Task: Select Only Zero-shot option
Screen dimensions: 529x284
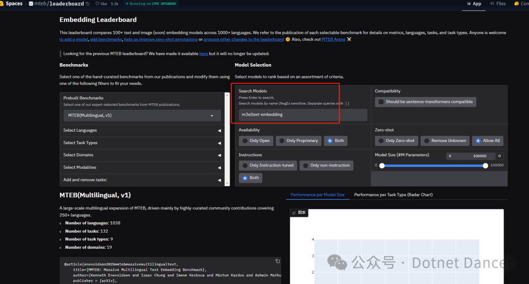Action: (x=396, y=141)
